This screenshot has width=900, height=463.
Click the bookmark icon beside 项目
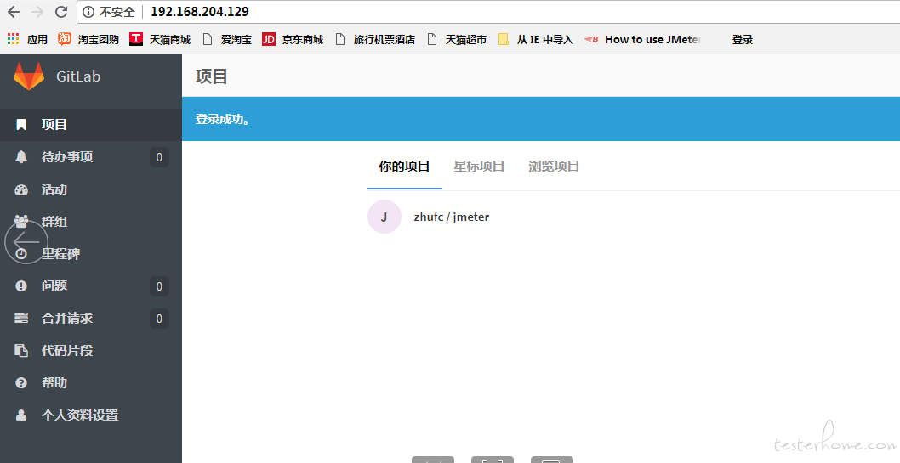pos(21,124)
